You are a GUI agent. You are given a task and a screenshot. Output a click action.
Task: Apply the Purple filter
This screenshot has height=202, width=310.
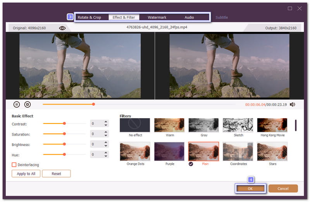(x=169, y=151)
